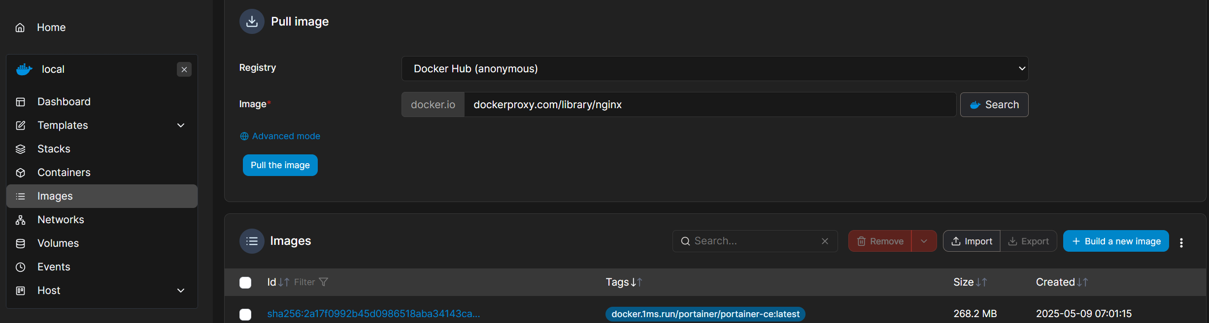Click Pull the image button
The height and width of the screenshot is (323, 1209).
pos(280,165)
